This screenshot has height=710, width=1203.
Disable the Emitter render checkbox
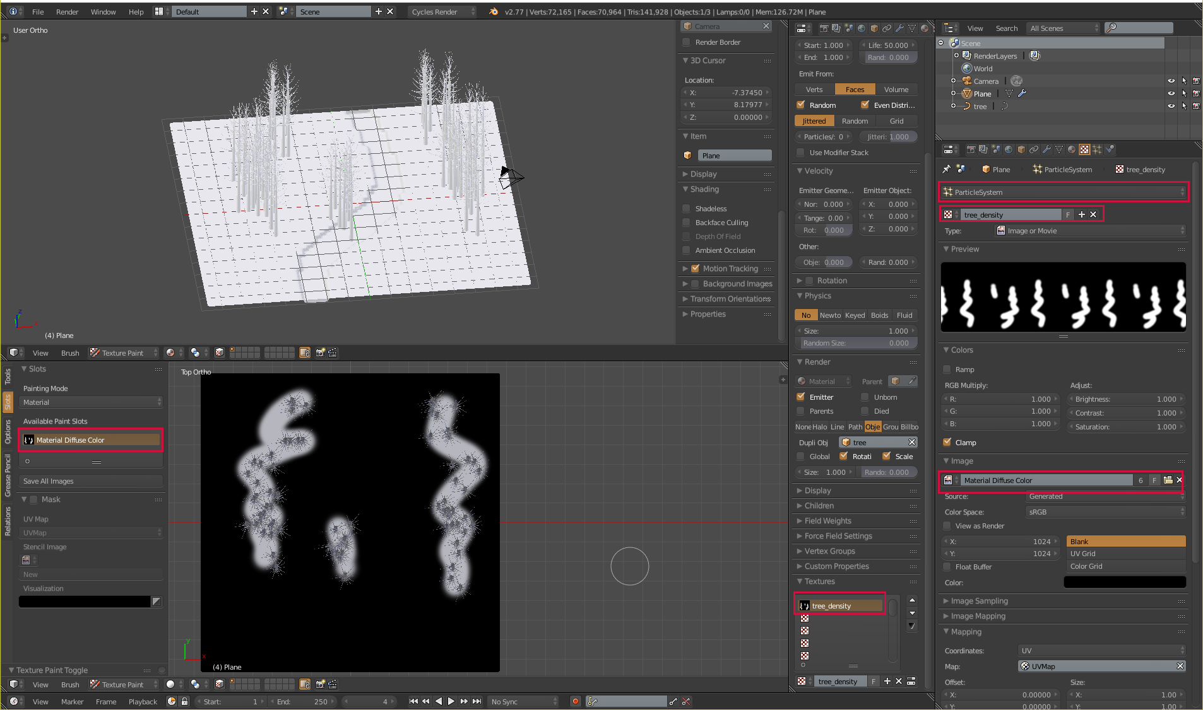click(x=801, y=397)
